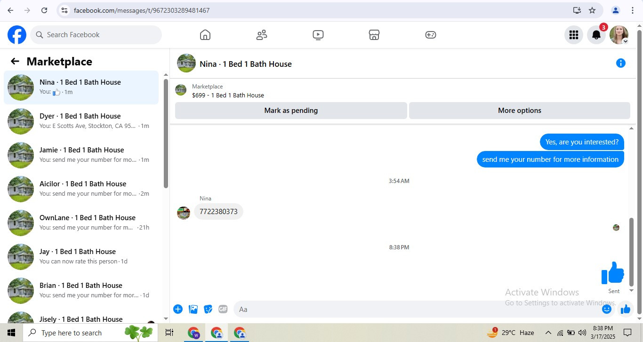
Task: Click the chat messages scrollbar
Action: [631, 252]
